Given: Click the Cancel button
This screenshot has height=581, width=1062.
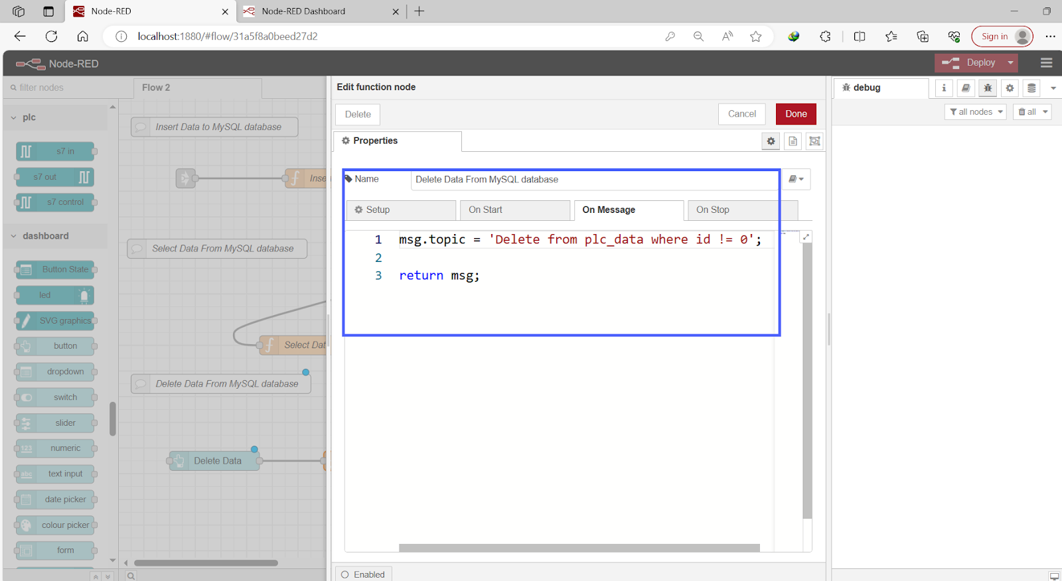Looking at the screenshot, I should 742,114.
